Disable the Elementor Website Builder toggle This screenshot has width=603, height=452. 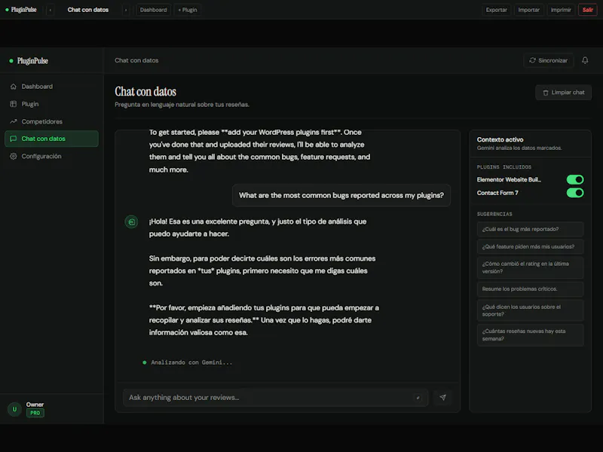click(x=575, y=179)
